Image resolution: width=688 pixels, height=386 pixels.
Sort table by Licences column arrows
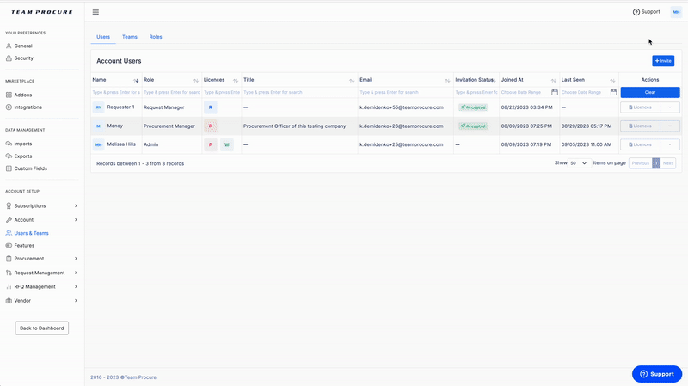coord(235,80)
